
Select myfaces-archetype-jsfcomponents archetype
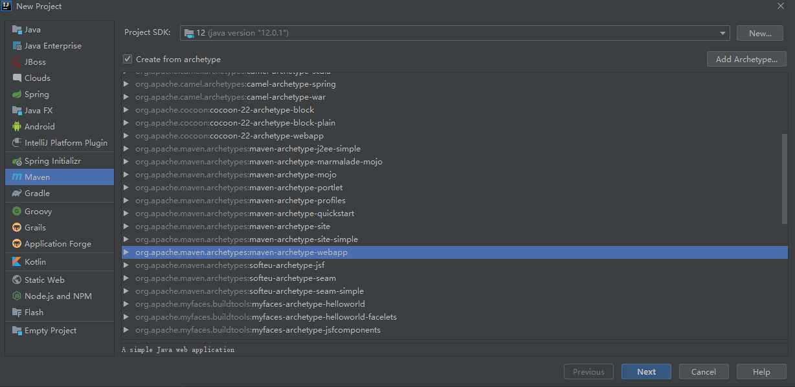(x=454, y=330)
